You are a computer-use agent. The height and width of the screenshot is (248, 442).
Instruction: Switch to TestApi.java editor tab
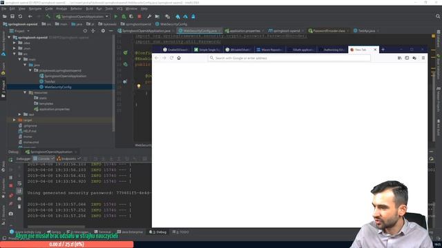click(366, 30)
